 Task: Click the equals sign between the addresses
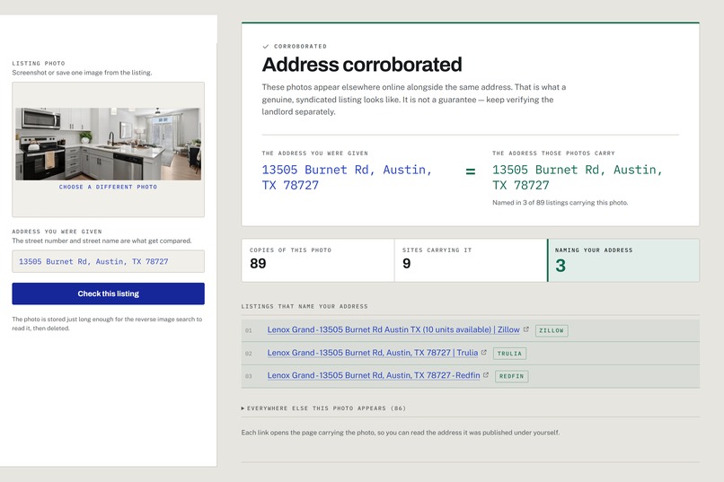471,171
